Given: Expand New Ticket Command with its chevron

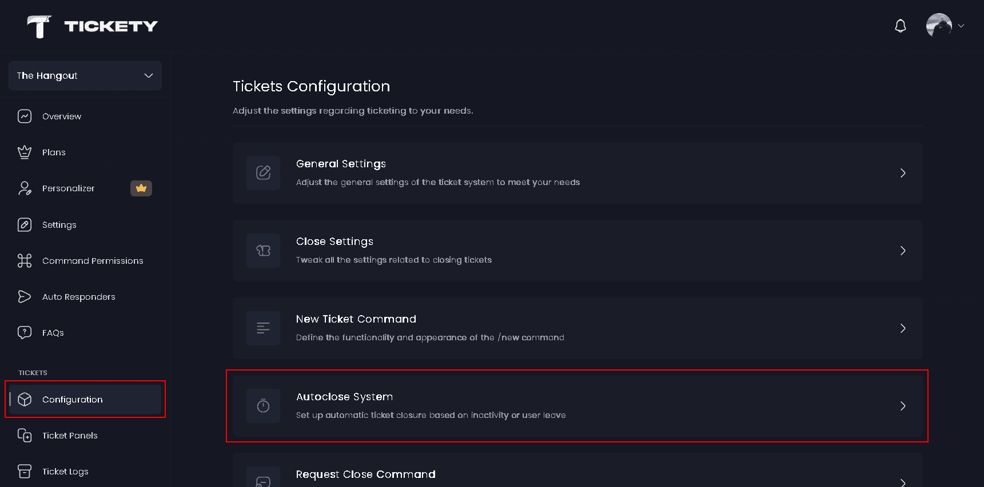Looking at the screenshot, I should click(903, 328).
